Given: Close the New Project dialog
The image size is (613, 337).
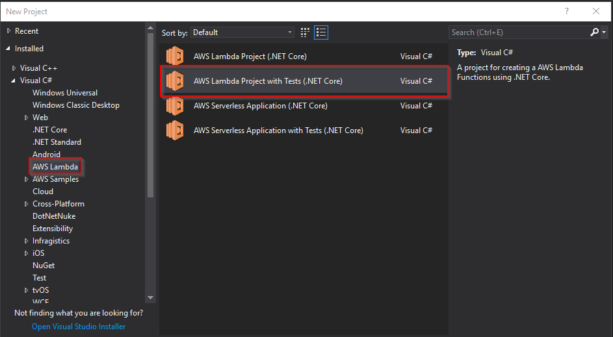Looking at the screenshot, I should coord(596,11).
